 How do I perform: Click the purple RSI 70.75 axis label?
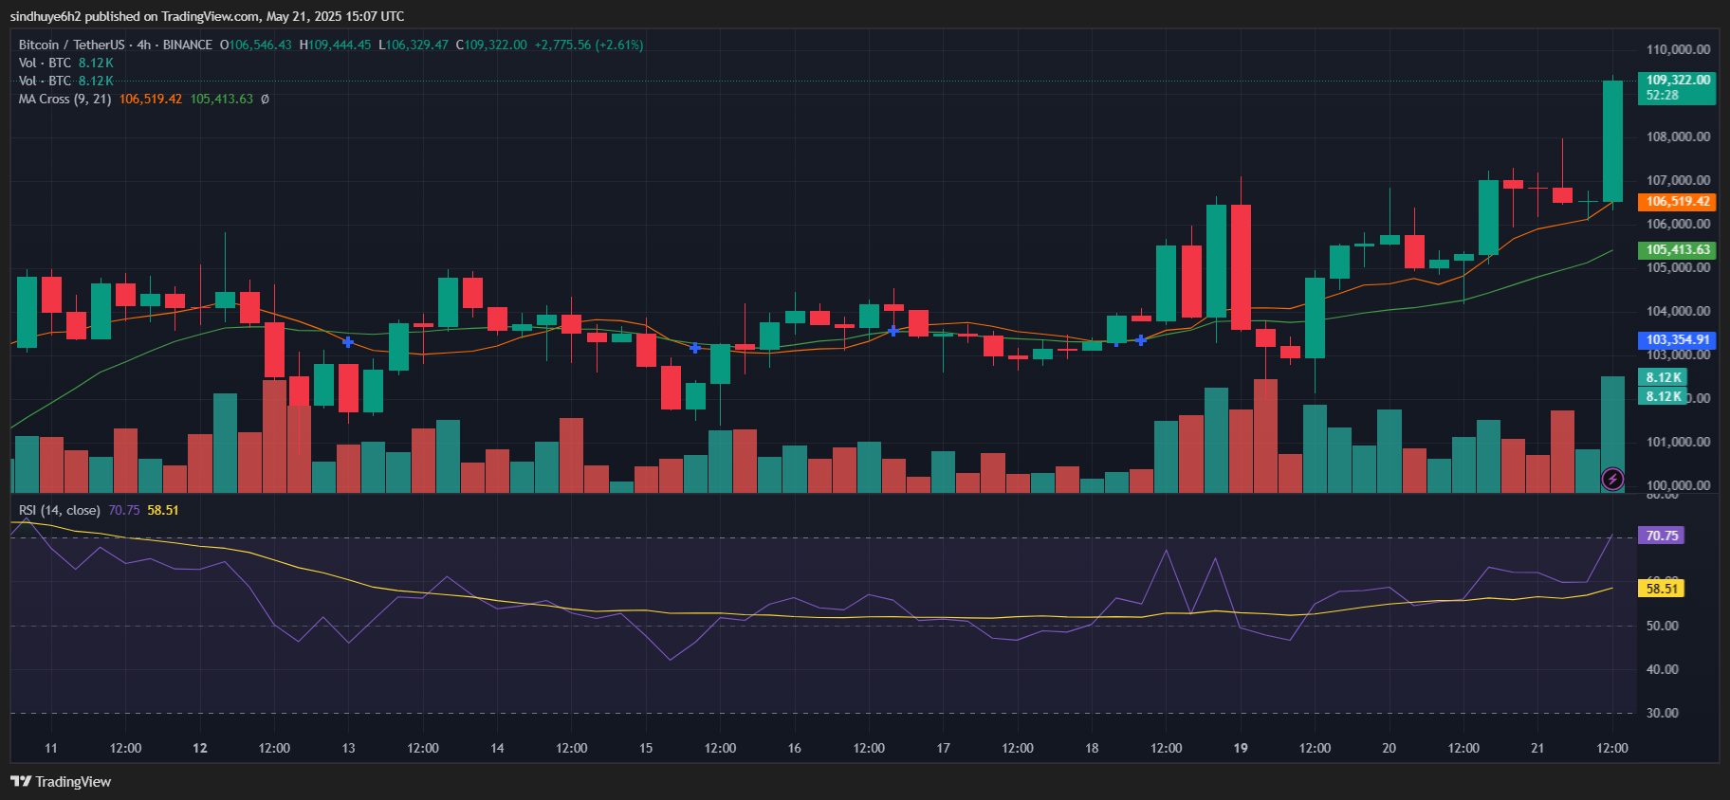[1661, 536]
